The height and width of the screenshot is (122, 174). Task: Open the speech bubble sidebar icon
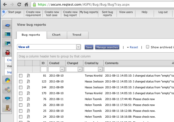tap(7, 98)
